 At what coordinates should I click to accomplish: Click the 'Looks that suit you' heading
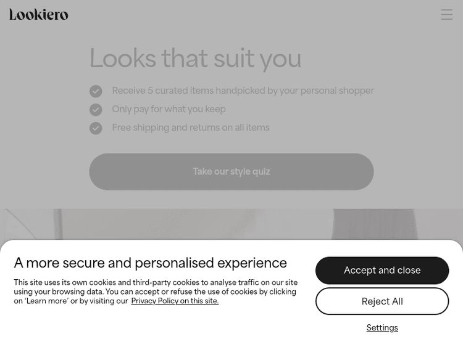(195, 59)
